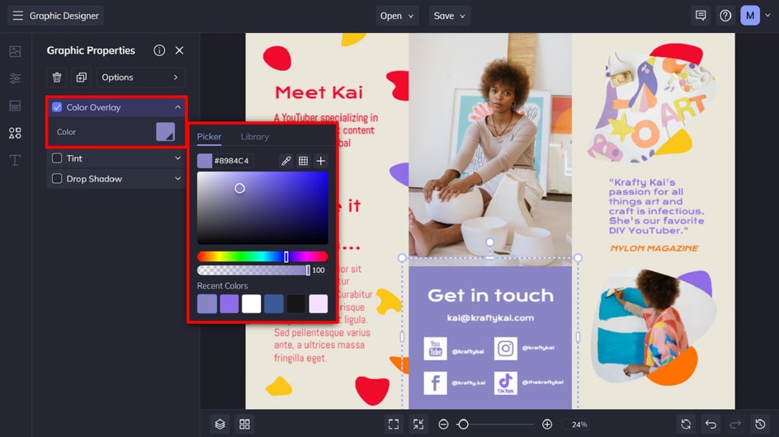Click the zoom slider track
Viewport: 779px width, 437px height.
tap(495, 424)
